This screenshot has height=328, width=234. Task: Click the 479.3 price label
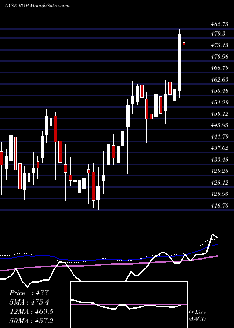click(218, 33)
